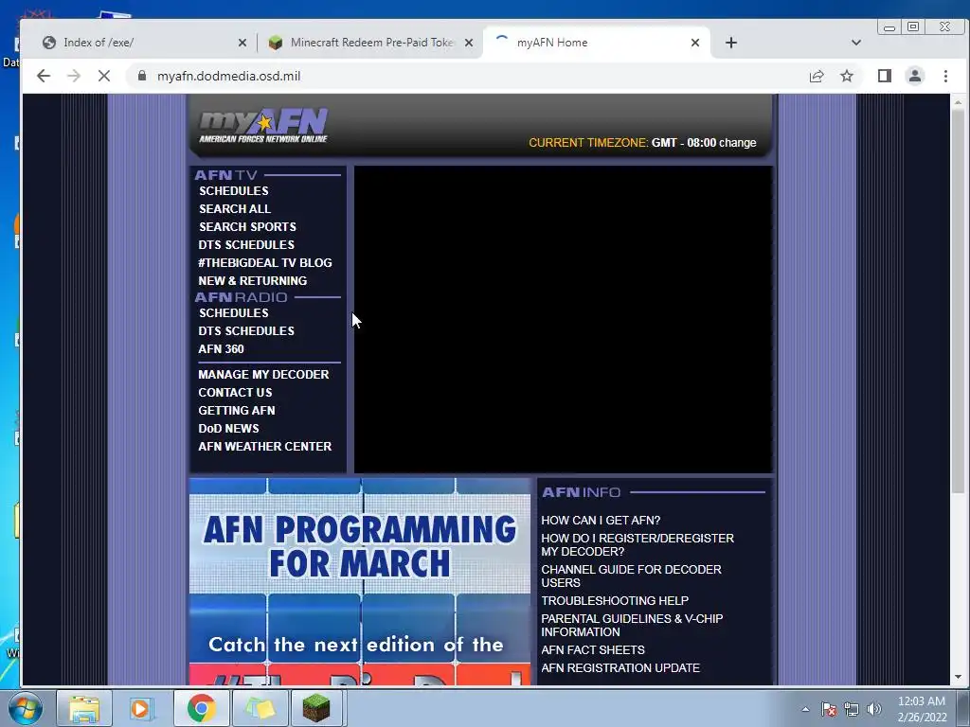Open Action Center flag icon
Screen dimensions: 970x727
(829, 709)
